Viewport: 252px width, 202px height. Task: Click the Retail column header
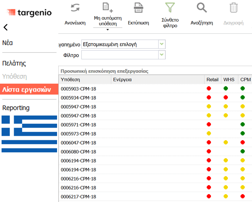(x=213, y=80)
